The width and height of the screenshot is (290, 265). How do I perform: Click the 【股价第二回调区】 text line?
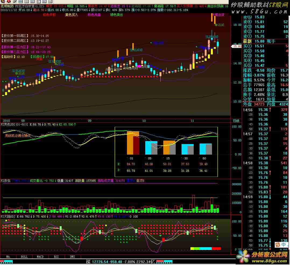25,41
